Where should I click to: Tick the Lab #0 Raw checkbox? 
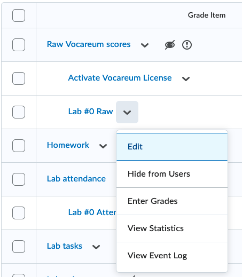[19, 112]
